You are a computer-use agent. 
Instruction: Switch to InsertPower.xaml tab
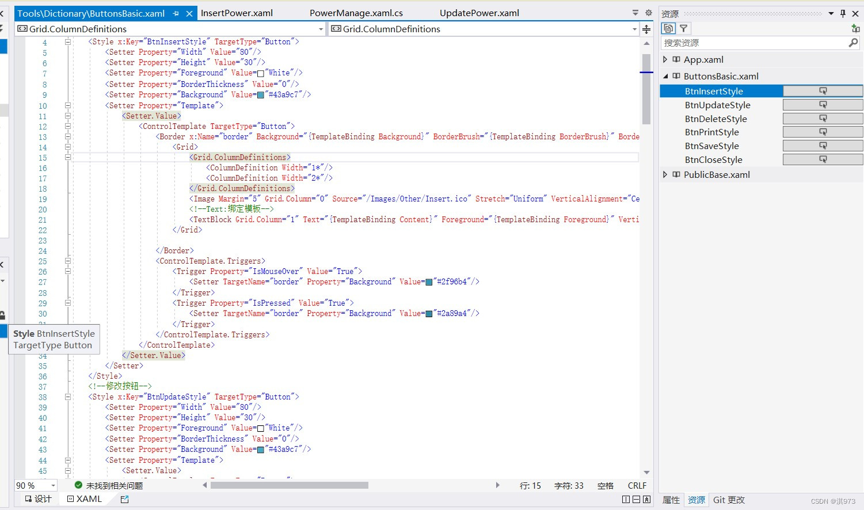[237, 13]
